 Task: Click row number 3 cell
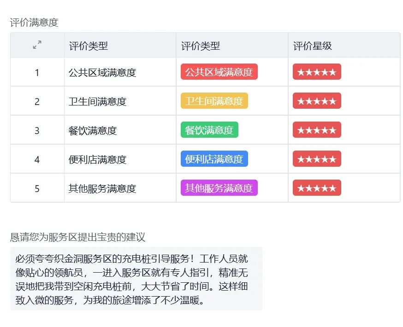tap(37, 130)
